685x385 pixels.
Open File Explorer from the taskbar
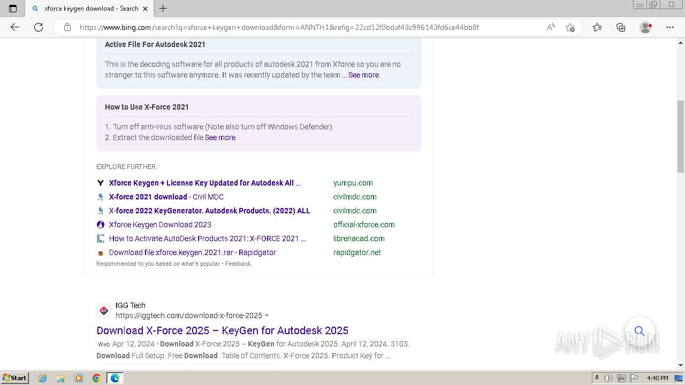coord(60,378)
